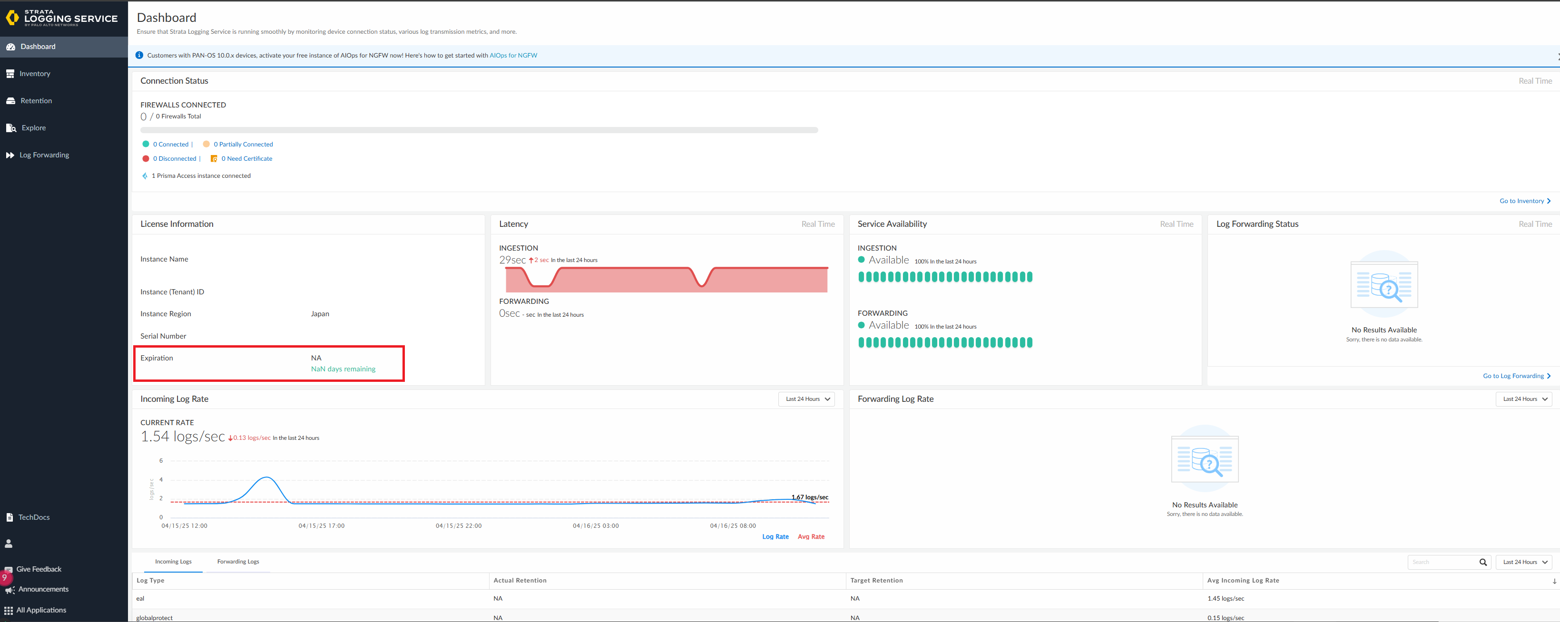Click the Log Forwarding arrows icon
The width and height of the screenshot is (1560, 622).
click(x=10, y=155)
